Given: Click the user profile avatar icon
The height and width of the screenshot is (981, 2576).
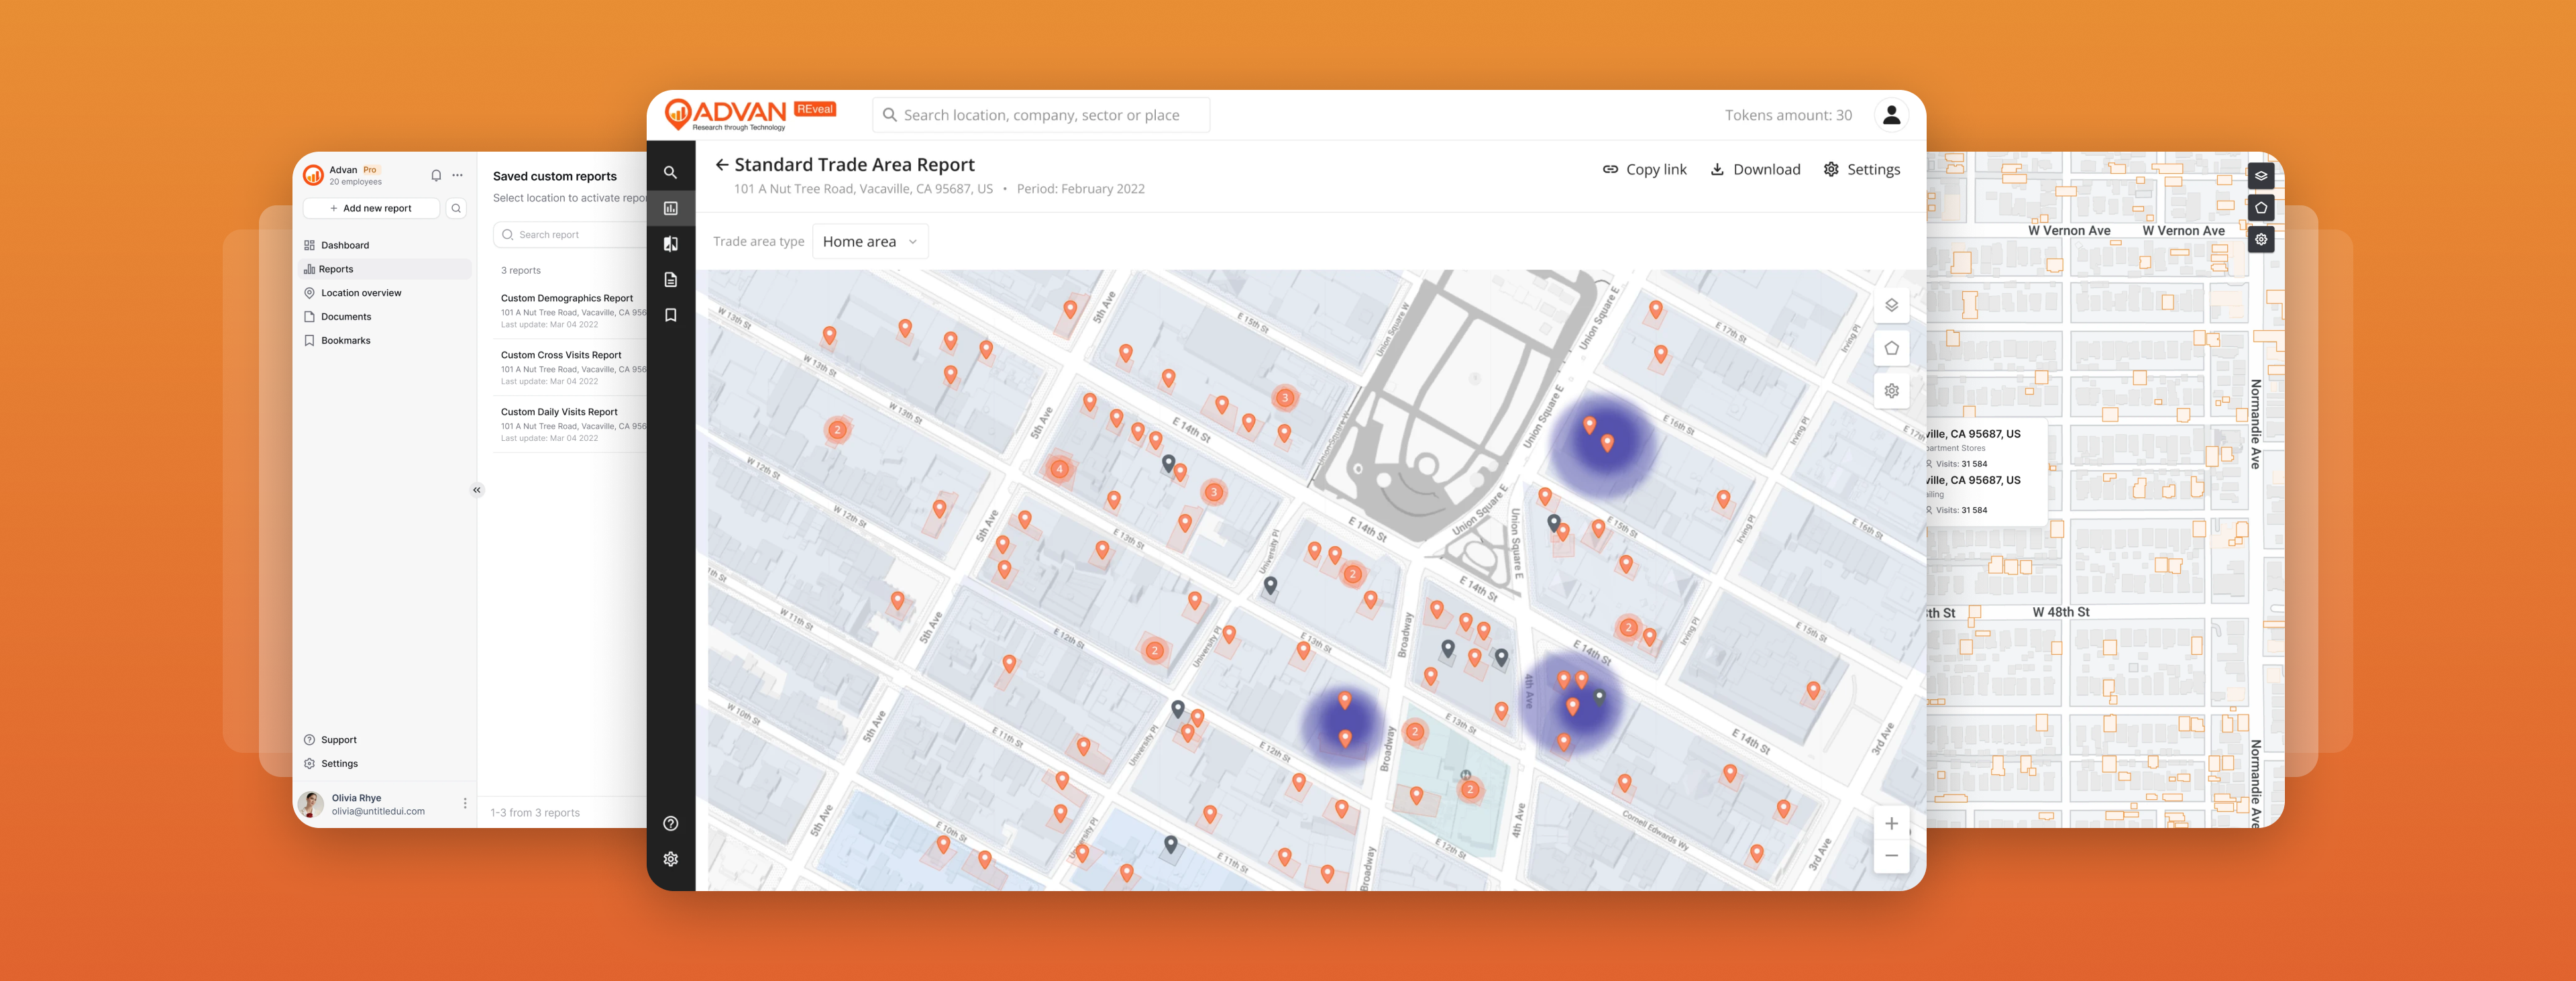Looking at the screenshot, I should point(1891,115).
